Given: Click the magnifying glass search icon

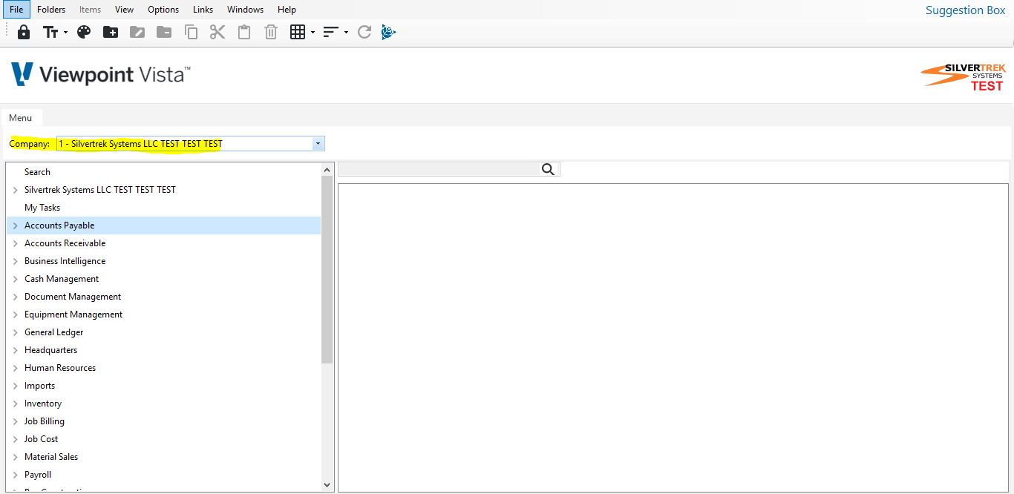Looking at the screenshot, I should [x=549, y=169].
